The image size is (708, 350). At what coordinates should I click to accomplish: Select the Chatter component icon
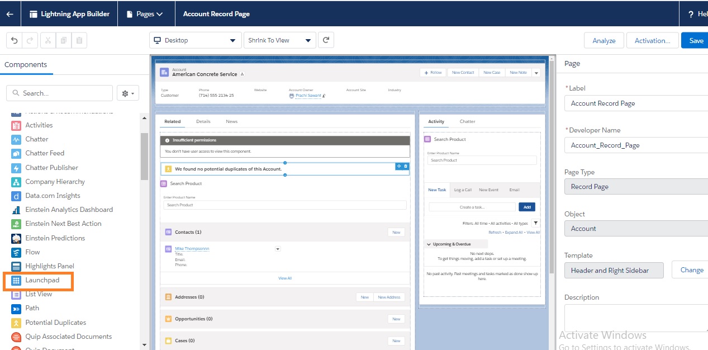tap(16, 139)
